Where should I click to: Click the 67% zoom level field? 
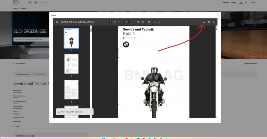click(x=126, y=22)
